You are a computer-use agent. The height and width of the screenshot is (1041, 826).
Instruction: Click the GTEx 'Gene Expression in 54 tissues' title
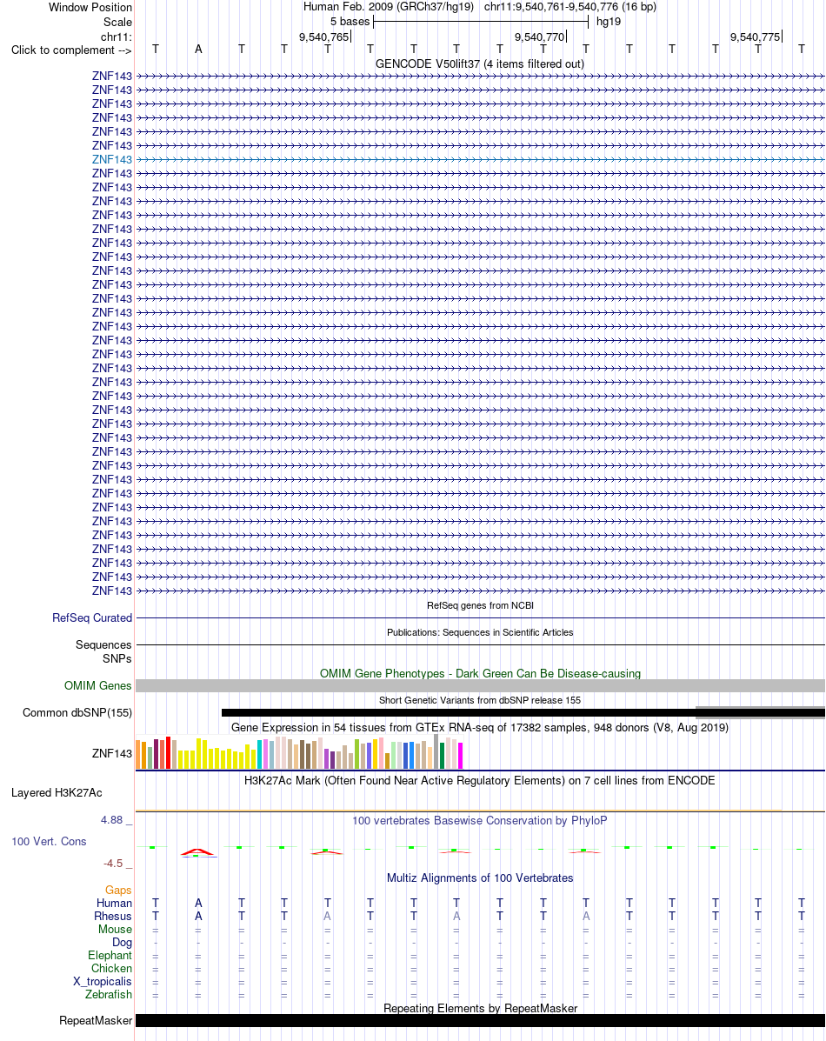point(479,728)
